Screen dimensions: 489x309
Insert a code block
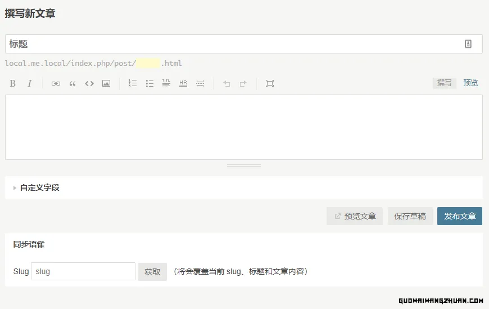tap(89, 83)
